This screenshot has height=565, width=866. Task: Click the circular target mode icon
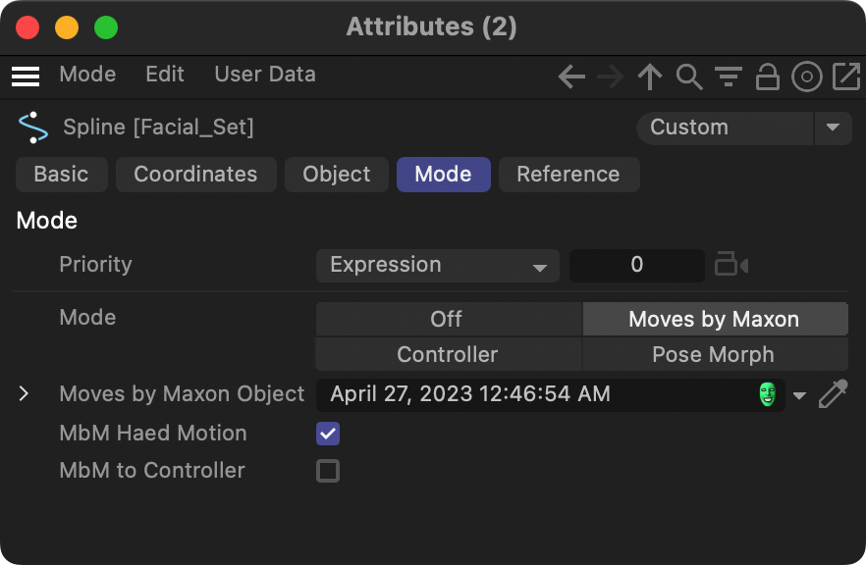click(x=806, y=77)
